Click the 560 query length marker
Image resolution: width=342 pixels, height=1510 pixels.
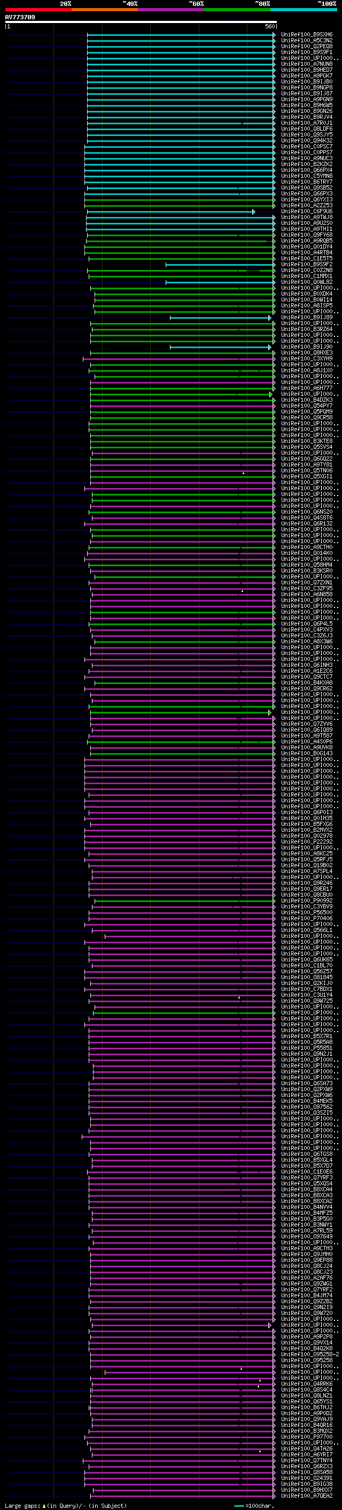(270, 26)
